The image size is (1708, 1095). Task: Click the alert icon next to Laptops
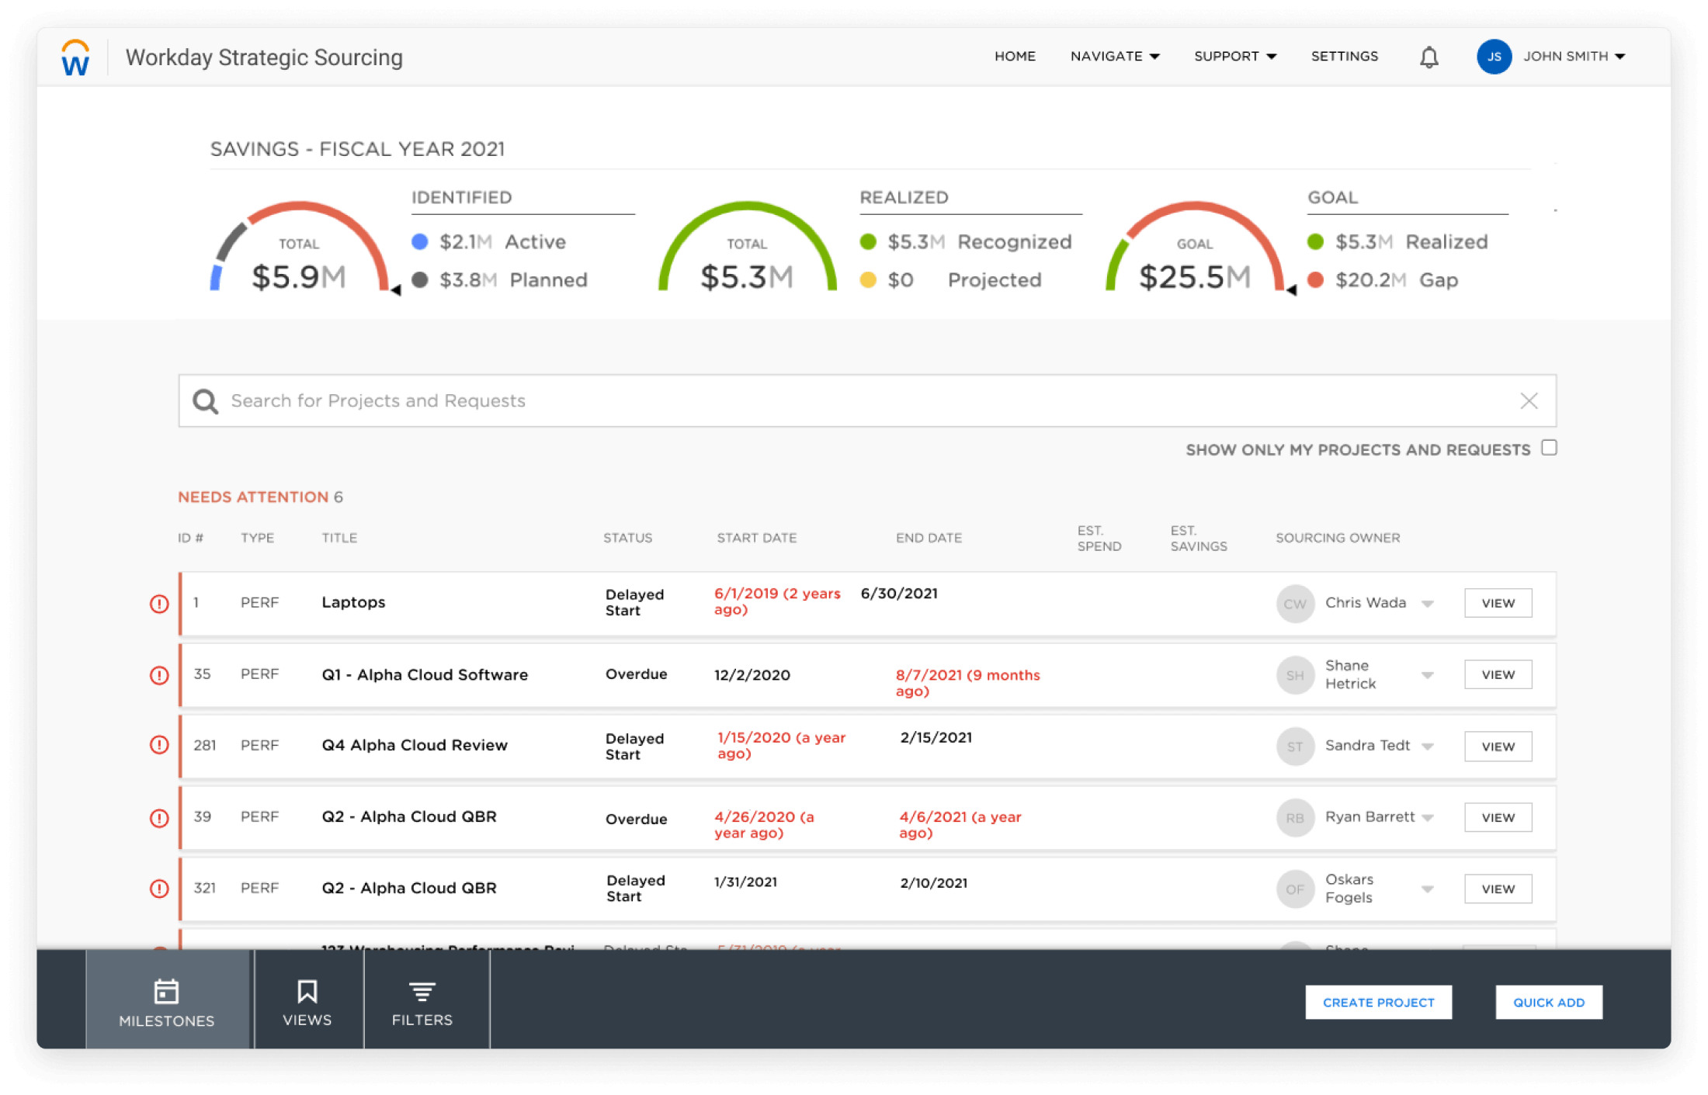coord(159,603)
